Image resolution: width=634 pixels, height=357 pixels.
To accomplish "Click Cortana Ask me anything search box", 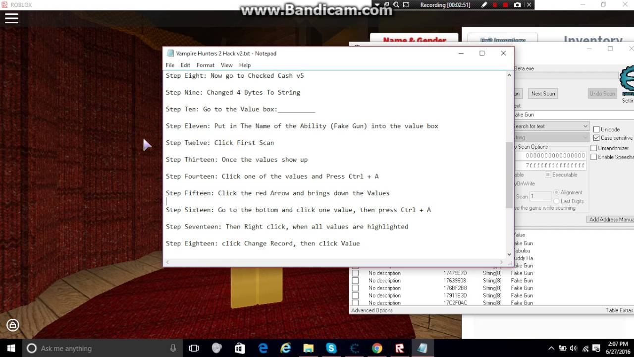I will click(x=102, y=348).
